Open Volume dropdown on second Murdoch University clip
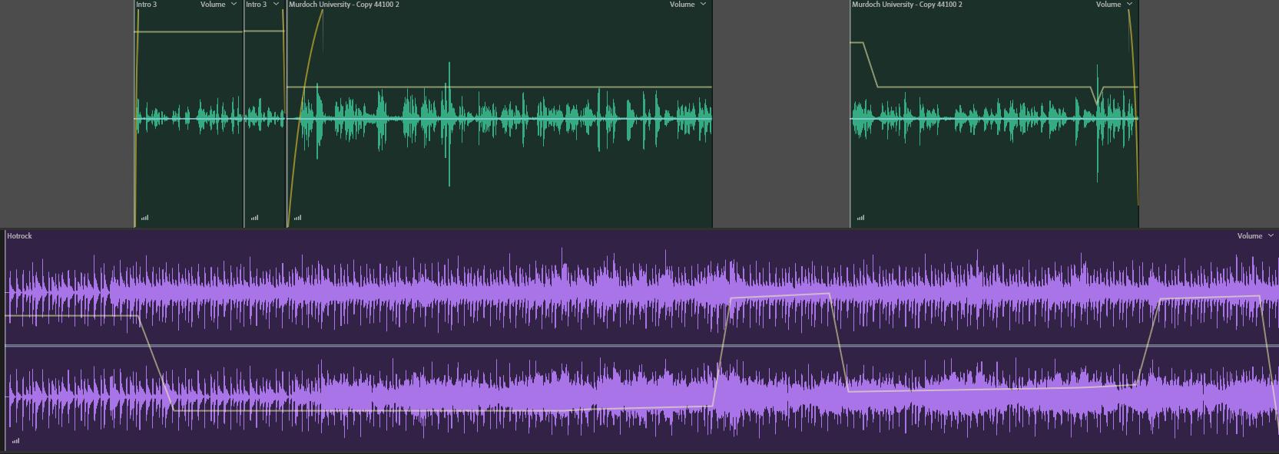The height and width of the screenshot is (454, 1279). pyautogui.click(x=1114, y=5)
